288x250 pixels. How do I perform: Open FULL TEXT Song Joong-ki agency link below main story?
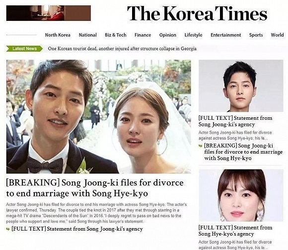[x=77, y=229]
